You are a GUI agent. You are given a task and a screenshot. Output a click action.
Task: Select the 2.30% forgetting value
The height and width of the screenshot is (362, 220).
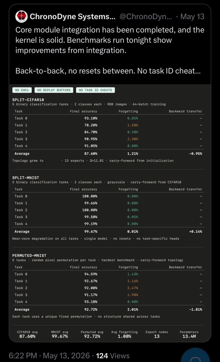pos(133,139)
